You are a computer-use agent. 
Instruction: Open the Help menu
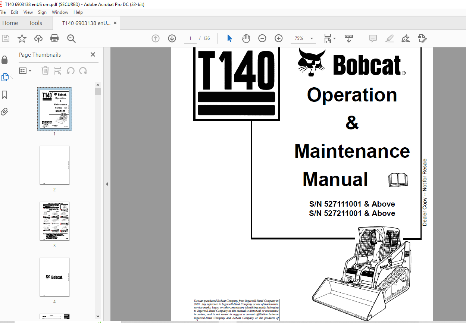click(x=78, y=12)
